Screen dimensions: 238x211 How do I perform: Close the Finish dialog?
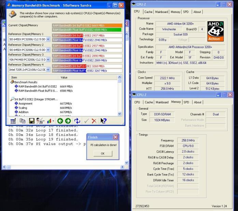pos(115,137)
